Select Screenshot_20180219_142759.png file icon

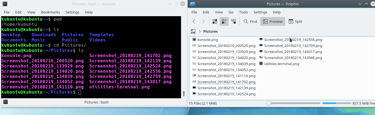click(x=261, y=46)
